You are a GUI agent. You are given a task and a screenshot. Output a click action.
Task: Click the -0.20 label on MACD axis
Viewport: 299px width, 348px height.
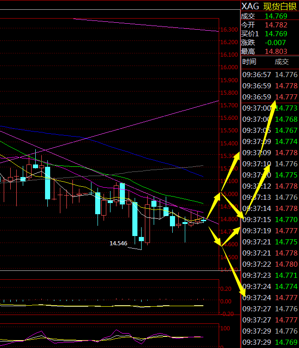point(227,314)
